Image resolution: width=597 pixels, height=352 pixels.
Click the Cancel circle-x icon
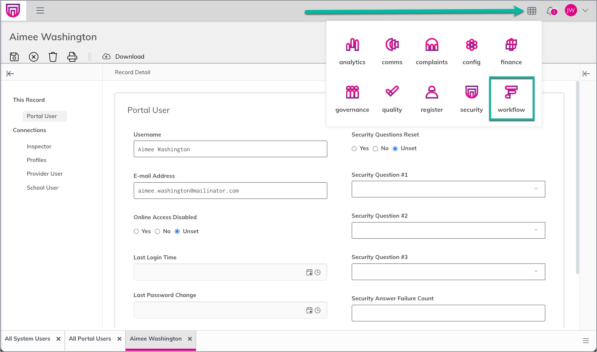(x=34, y=57)
